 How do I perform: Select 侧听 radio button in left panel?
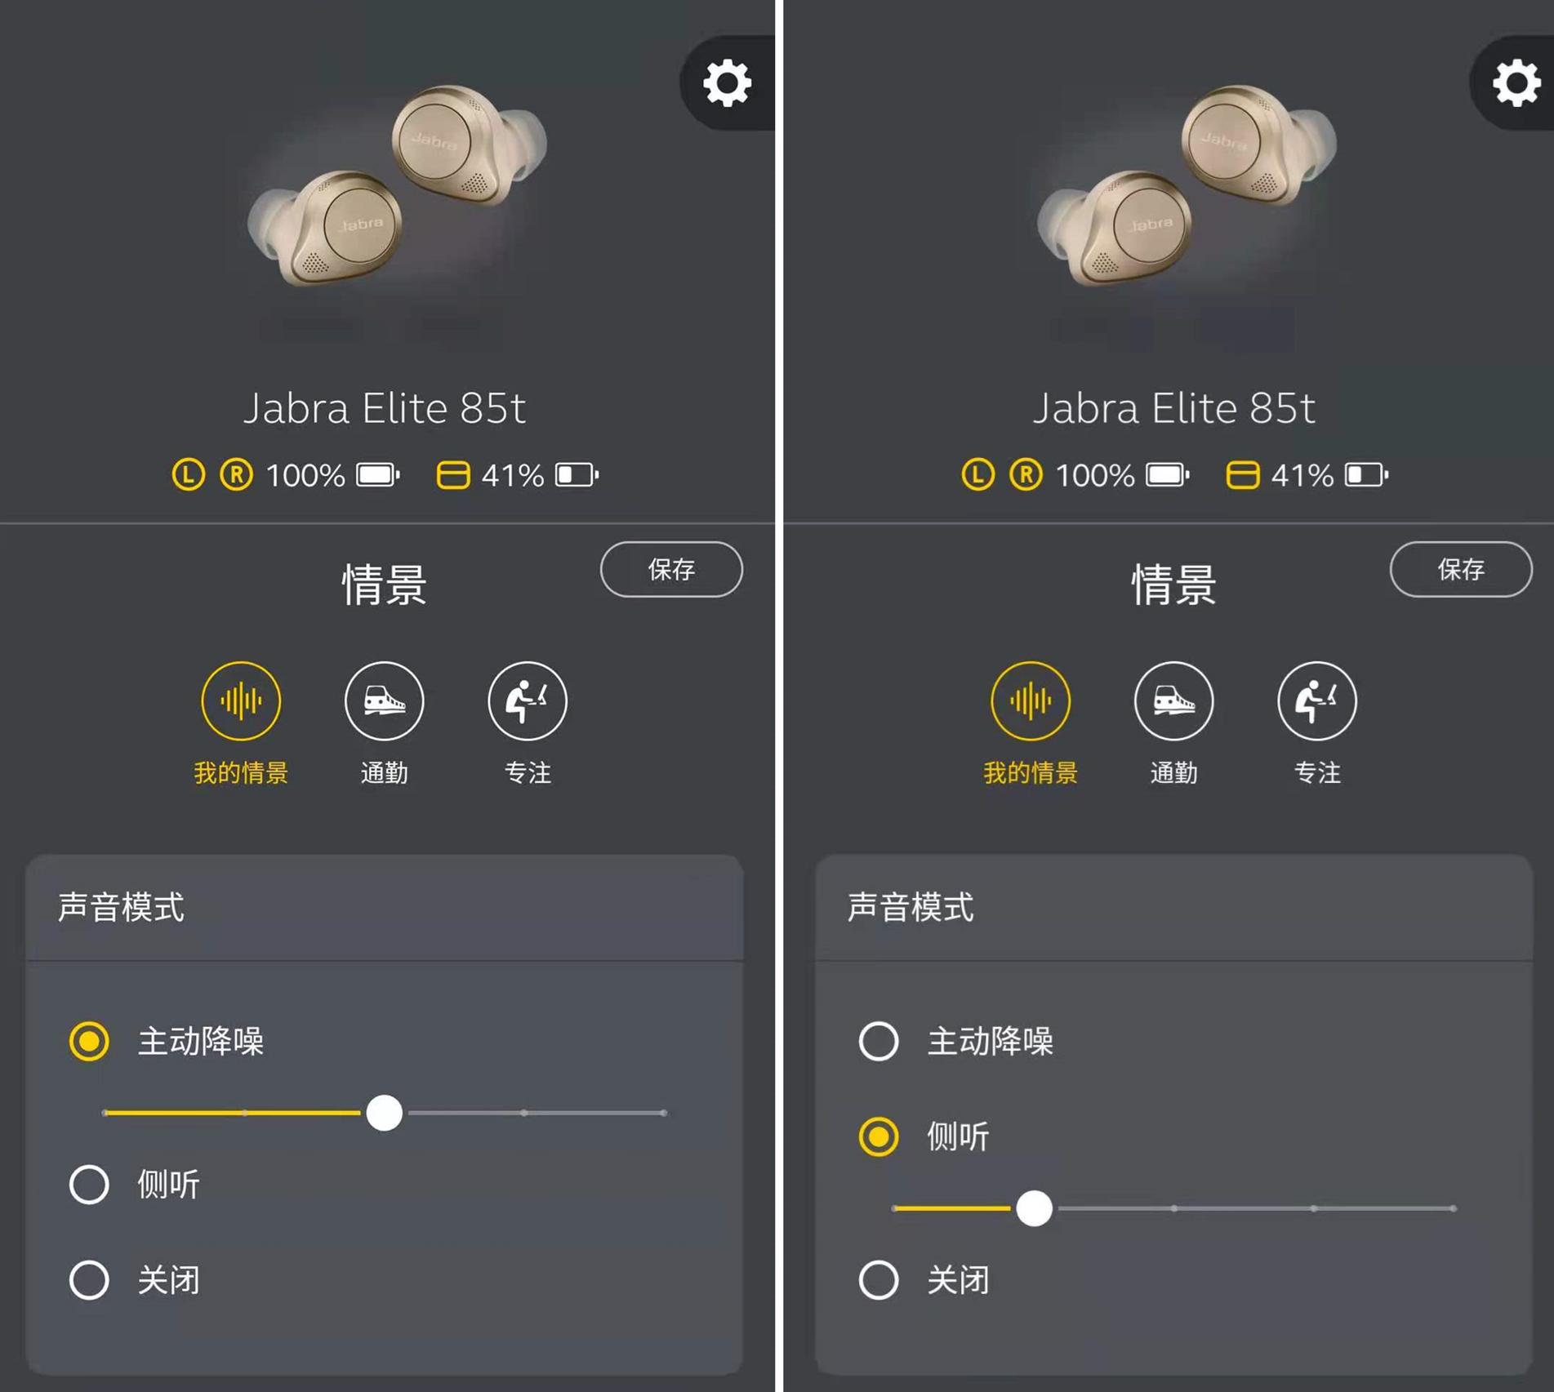(x=89, y=1184)
